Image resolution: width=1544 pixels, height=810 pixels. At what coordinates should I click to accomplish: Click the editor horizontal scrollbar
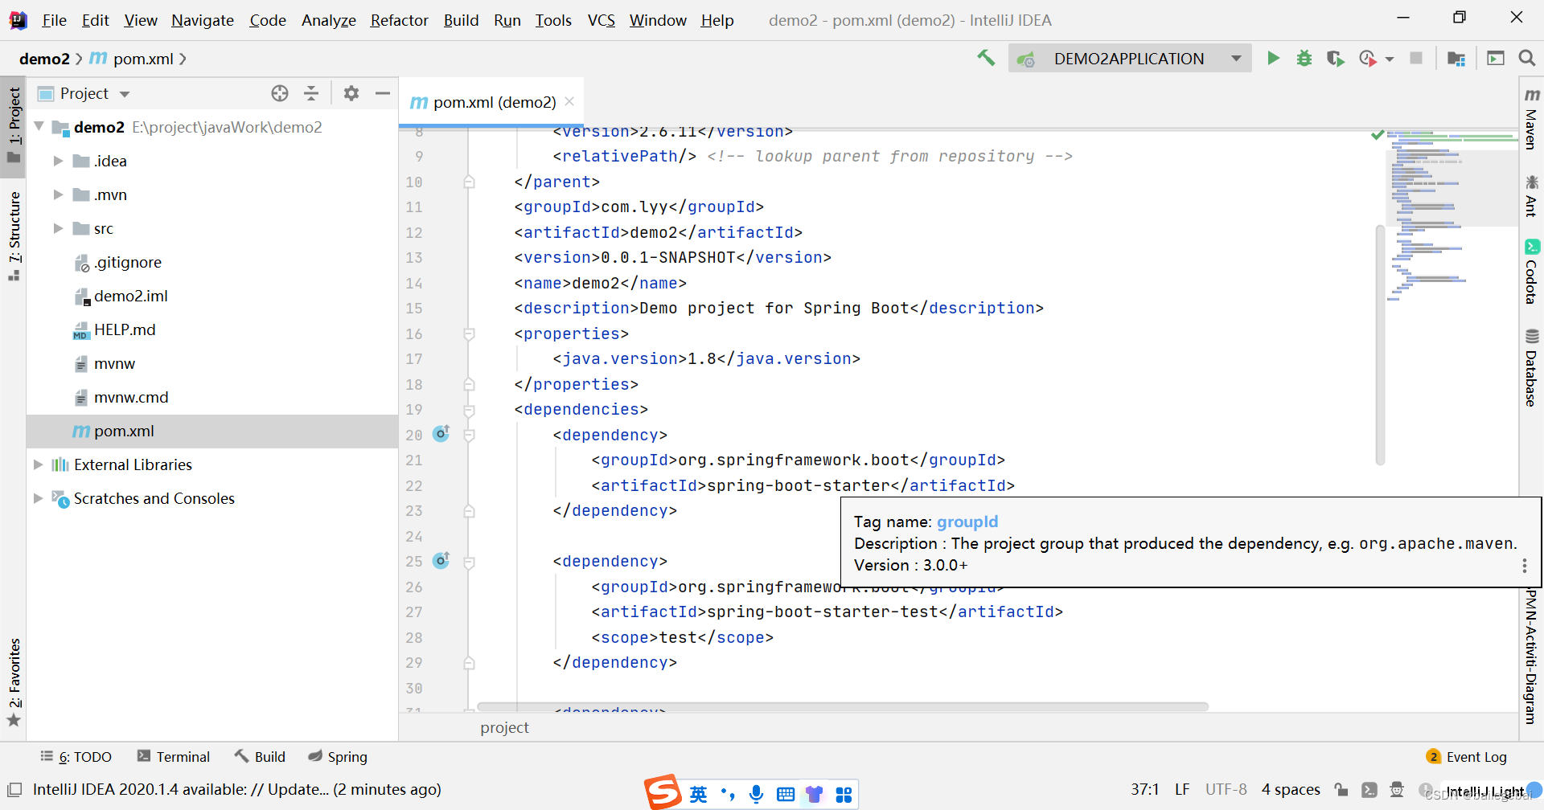click(x=843, y=707)
